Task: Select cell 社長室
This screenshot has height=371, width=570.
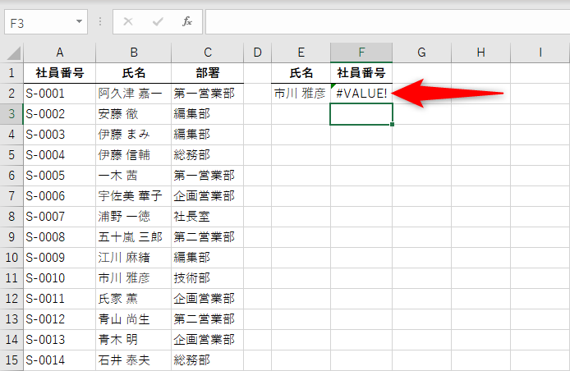Action: (x=207, y=217)
